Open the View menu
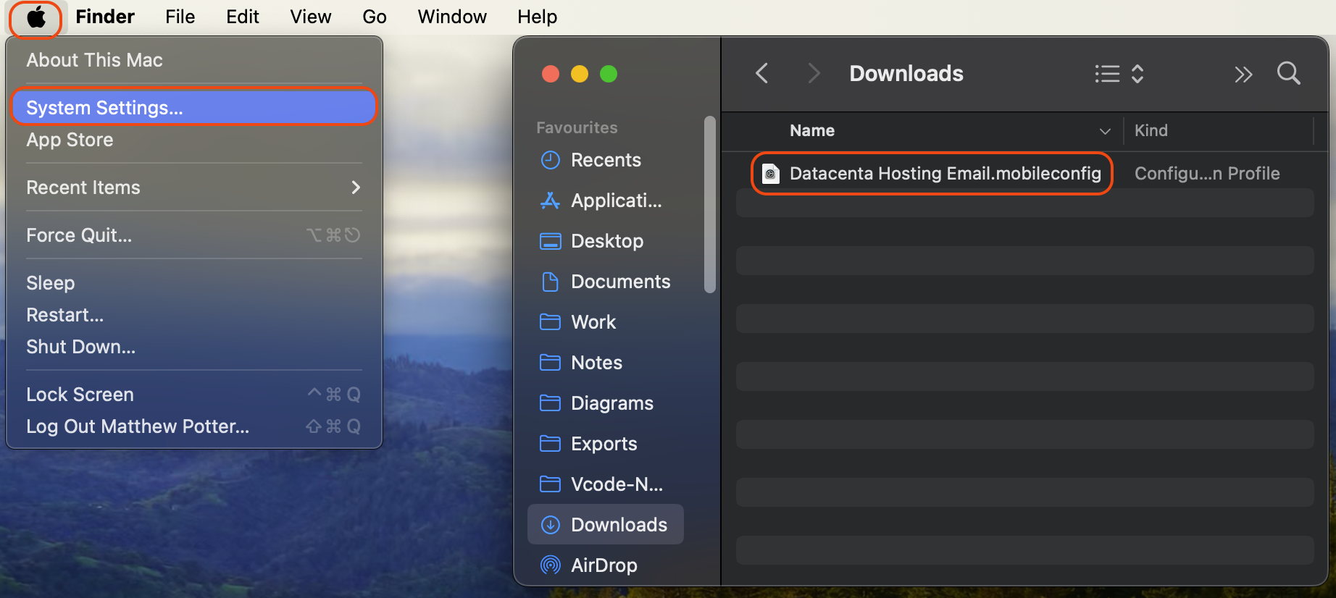Viewport: 1336px width, 598px height. pos(311,17)
